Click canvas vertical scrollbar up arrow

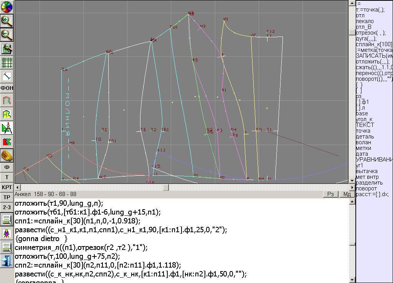(352, 3)
